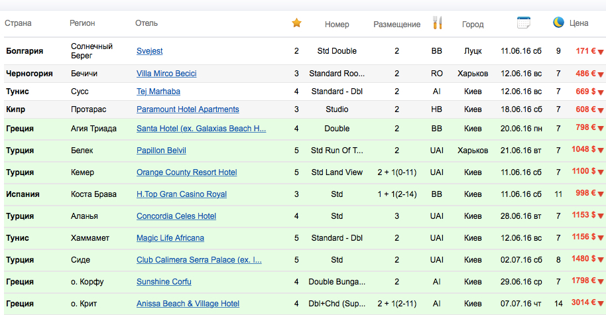Click red arrow beside 998 € price
Viewport: 606px width, 315px height.
pyautogui.click(x=601, y=195)
